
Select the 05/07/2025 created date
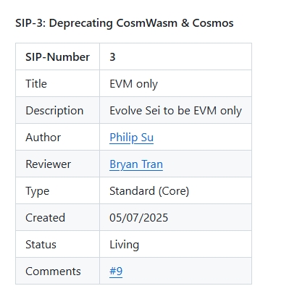point(138,218)
